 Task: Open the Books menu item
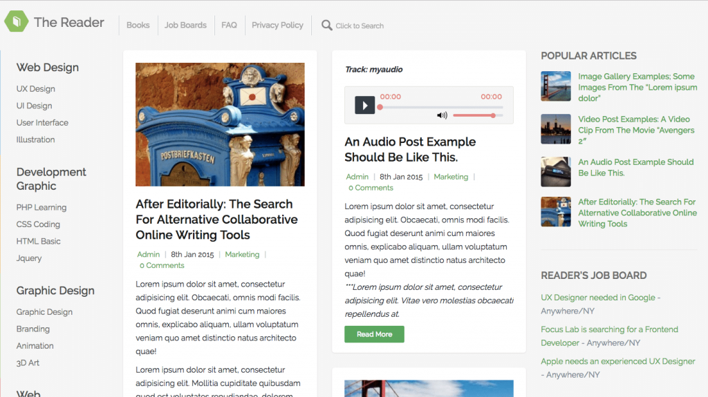click(x=138, y=26)
